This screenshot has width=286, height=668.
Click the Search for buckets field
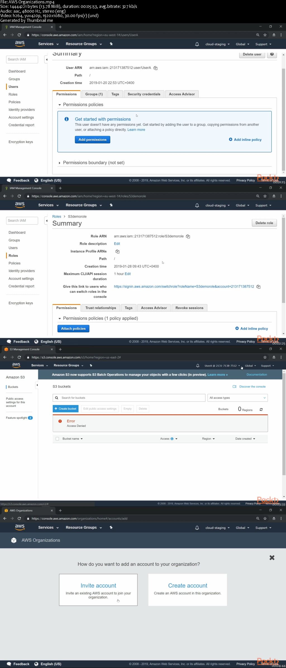coord(129,398)
